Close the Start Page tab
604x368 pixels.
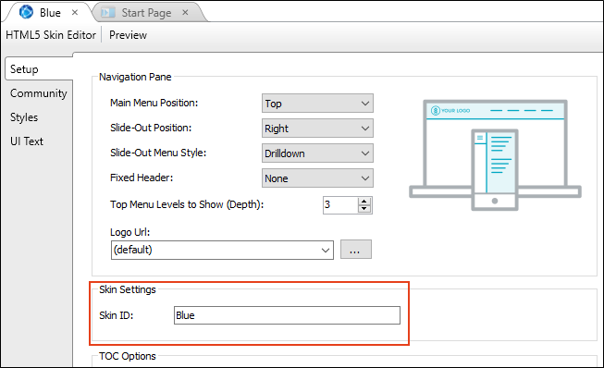click(x=185, y=12)
